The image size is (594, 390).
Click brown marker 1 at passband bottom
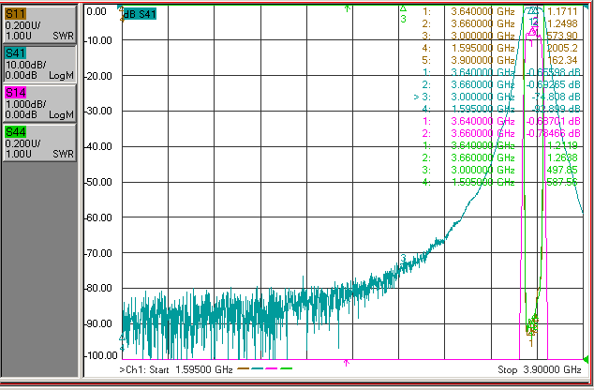tap(531, 342)
